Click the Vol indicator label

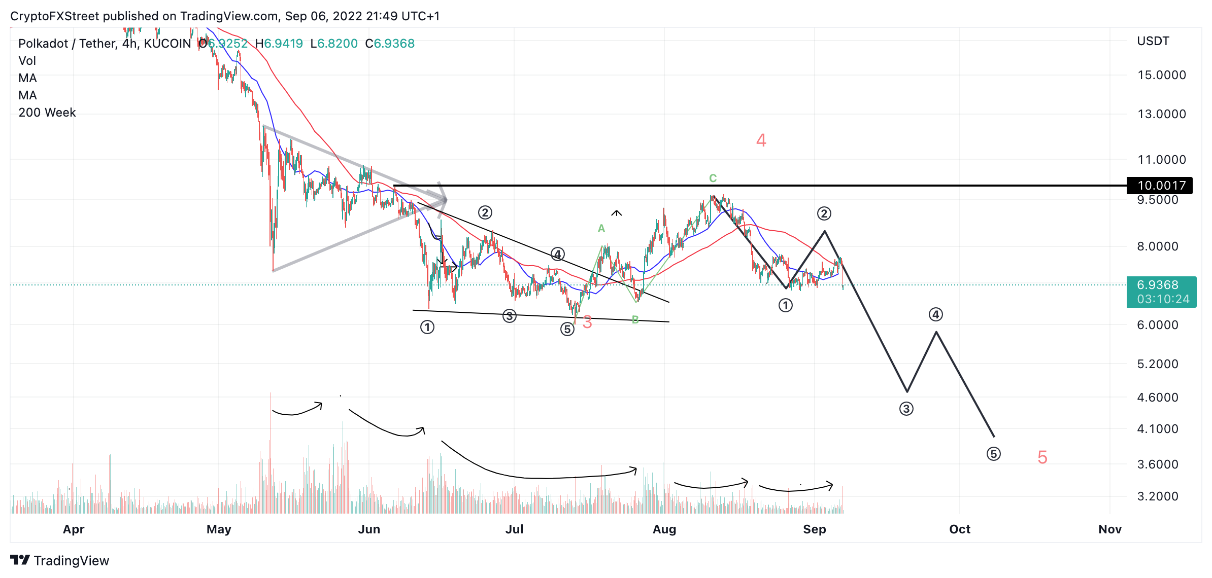coord(27,61)
